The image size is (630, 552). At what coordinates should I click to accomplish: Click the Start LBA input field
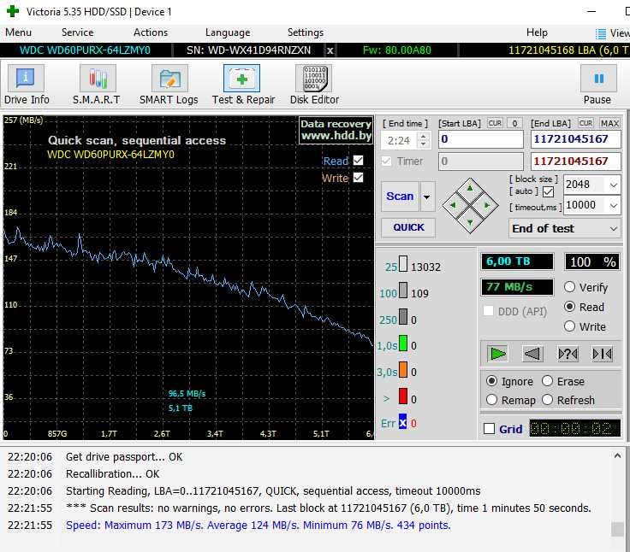coord(480,139)
